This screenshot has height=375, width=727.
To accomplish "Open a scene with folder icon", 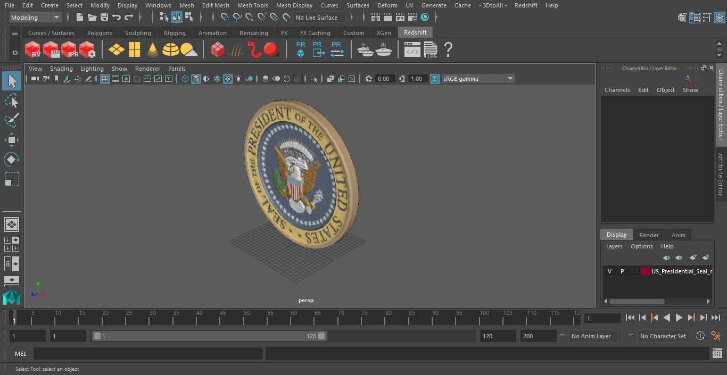I will pos(92,18).
